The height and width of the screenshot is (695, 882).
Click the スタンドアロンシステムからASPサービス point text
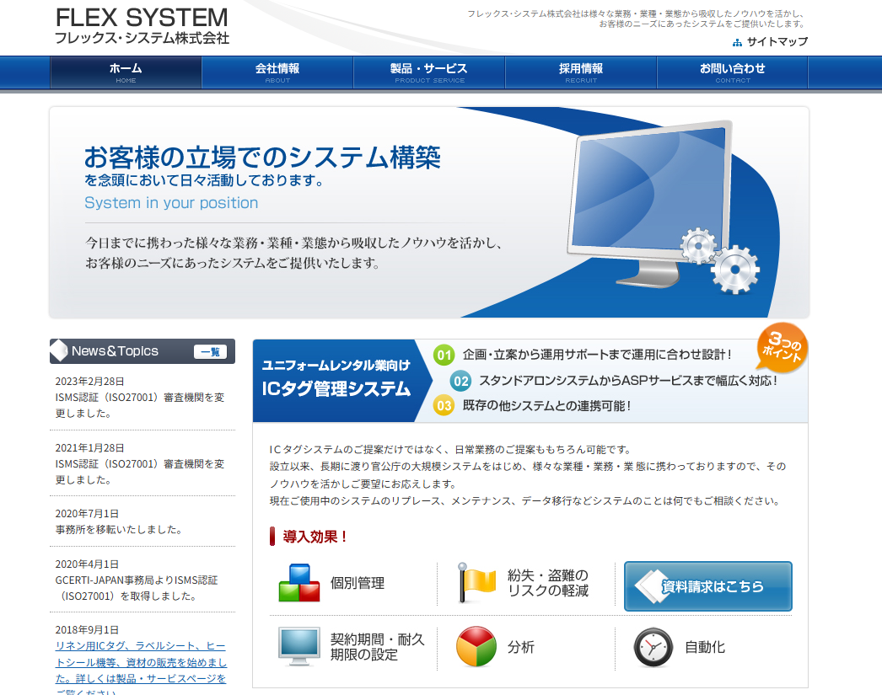click(627, 381)
